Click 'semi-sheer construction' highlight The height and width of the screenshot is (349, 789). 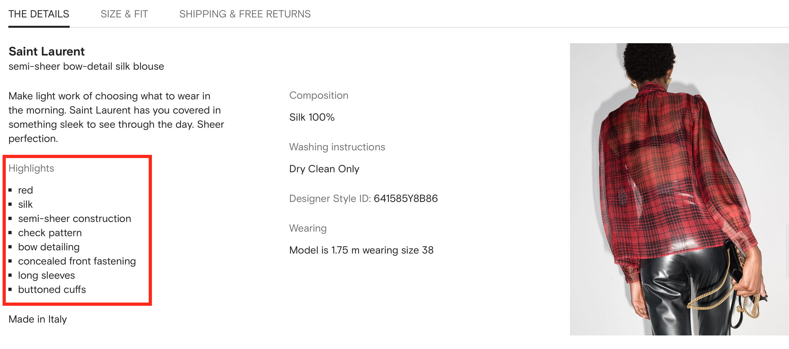tap(75, 219)
